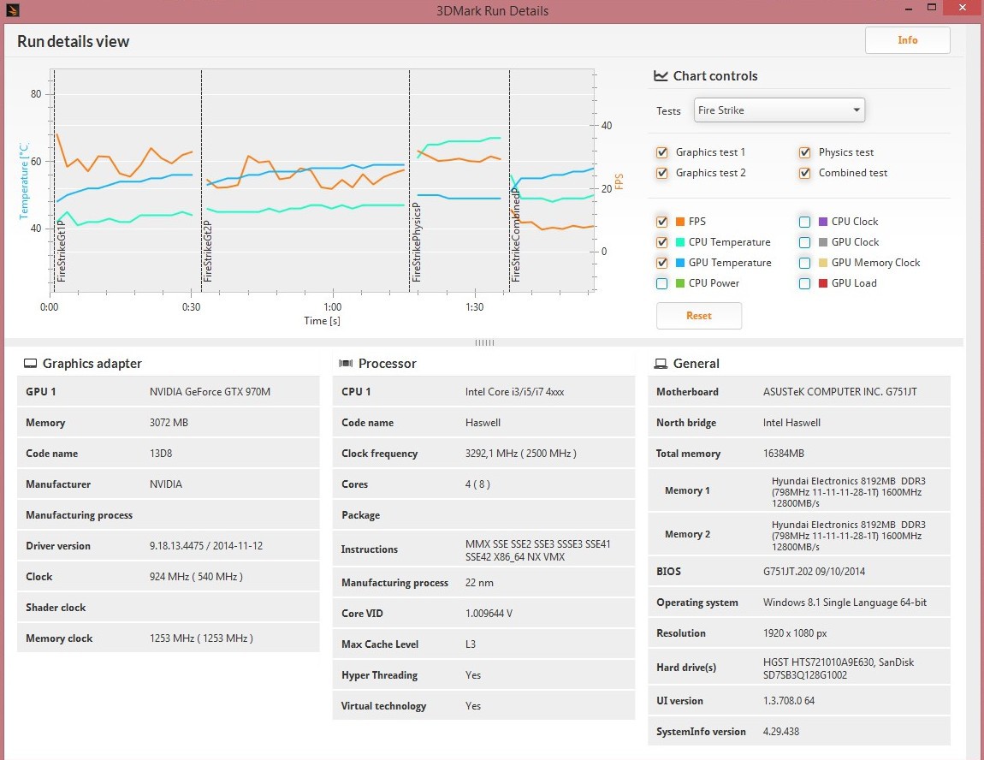Click the blue GPU Temperature color swatch
The width and height of the screenshot is (984, 760).
[x=679, y=263]
